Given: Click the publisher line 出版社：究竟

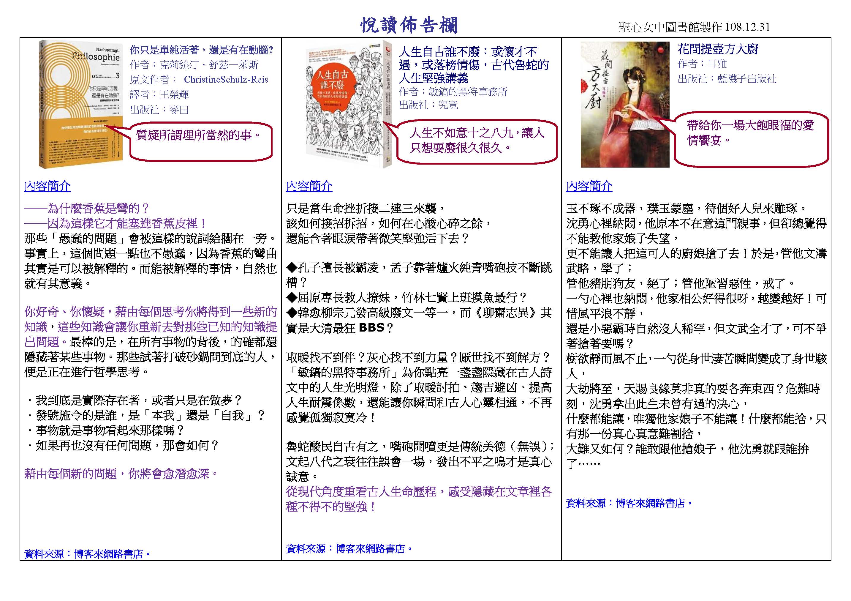Looking at the screenshot, I should [428, 105].
